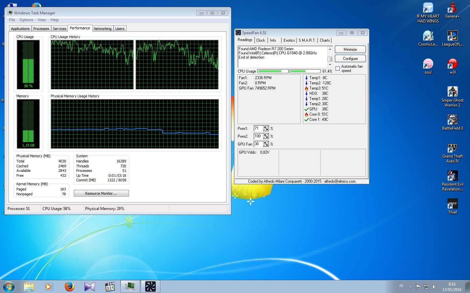Viewport: 470px width, 293px height.
Task: Select the BattleField 3 desktop icon
Action: click(452, 122)
